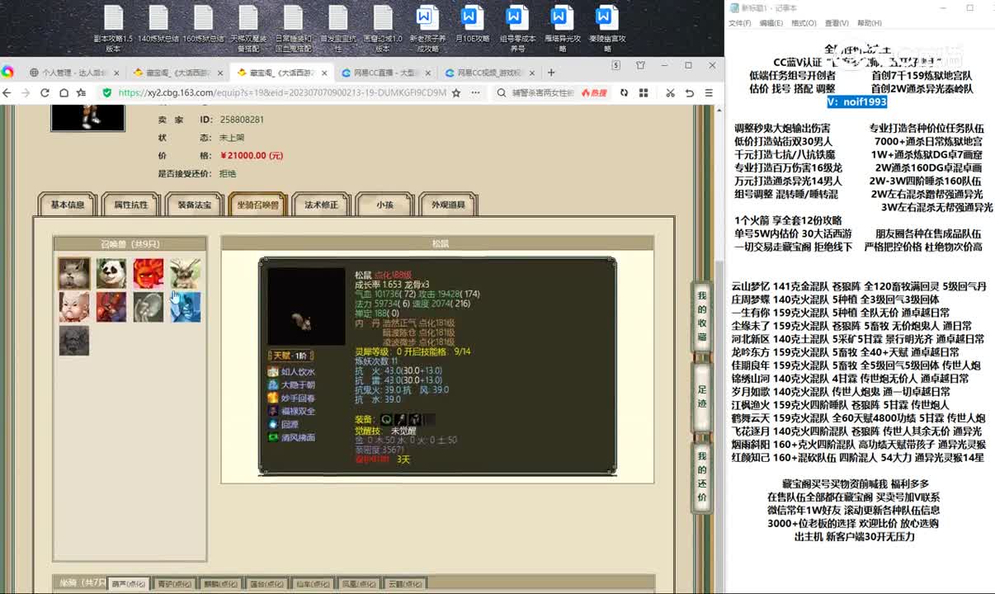The image size is (995, 594).
Task: Open the 法术修正 tab
Action: coord(321,205)
